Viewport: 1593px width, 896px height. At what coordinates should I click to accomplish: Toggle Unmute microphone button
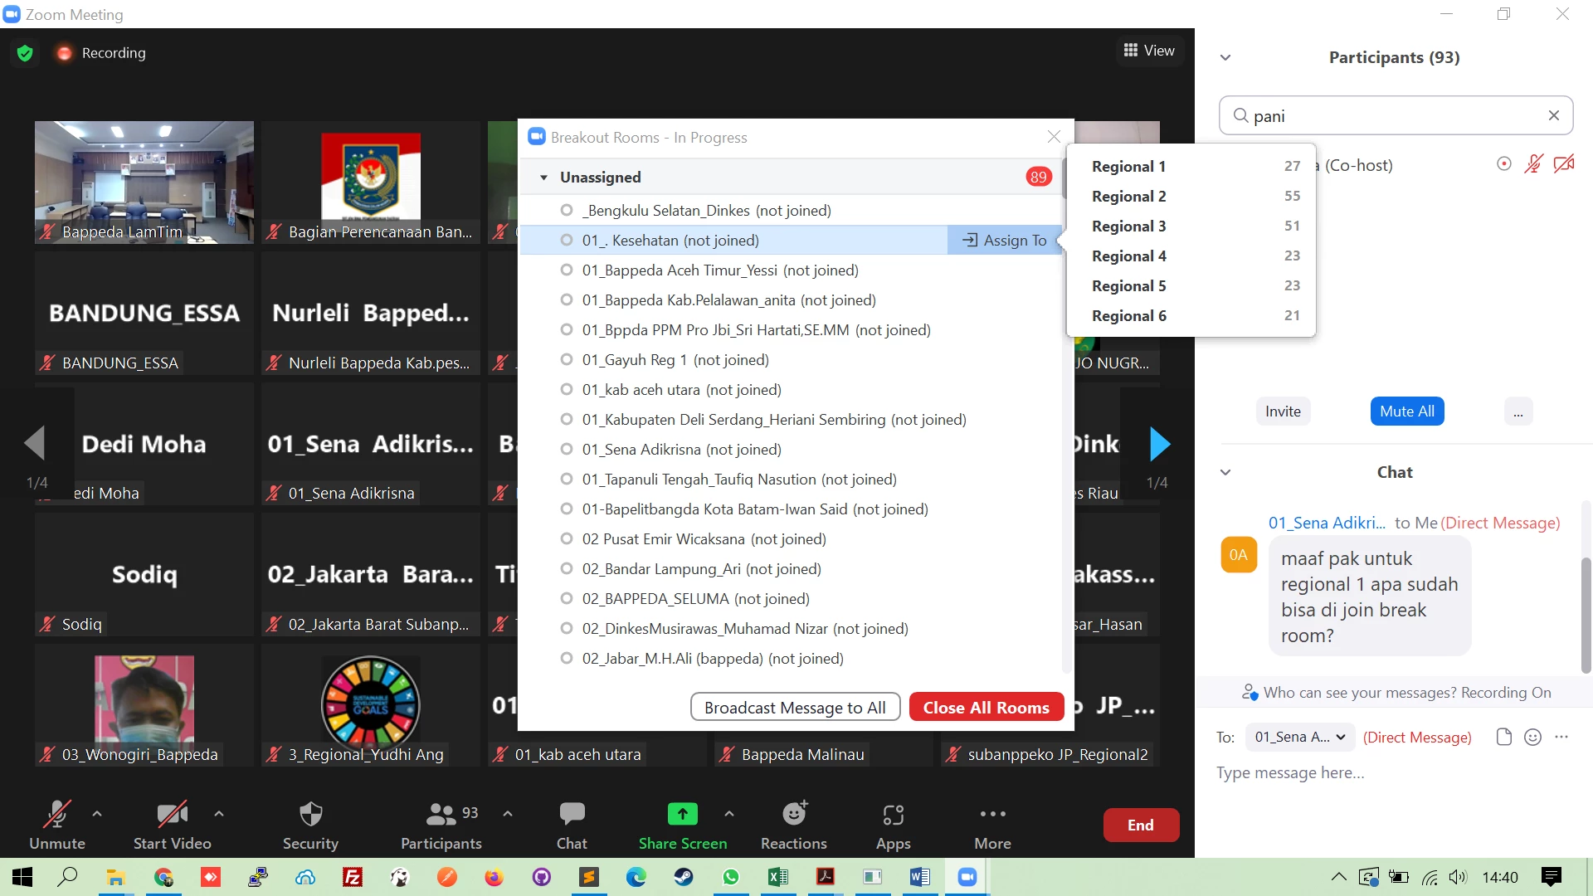point(56,814)
